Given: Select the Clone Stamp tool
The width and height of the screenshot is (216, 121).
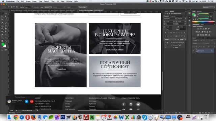Looking at the screenshot, I should pos(2,26).
